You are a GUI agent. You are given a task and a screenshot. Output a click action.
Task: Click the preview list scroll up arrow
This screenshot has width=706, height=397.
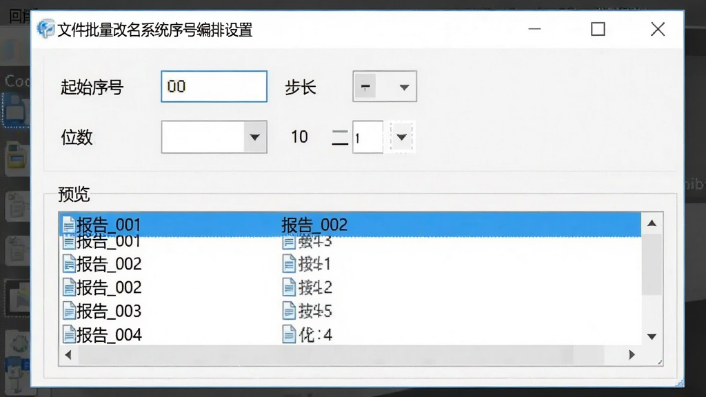[x=652, y=223]
